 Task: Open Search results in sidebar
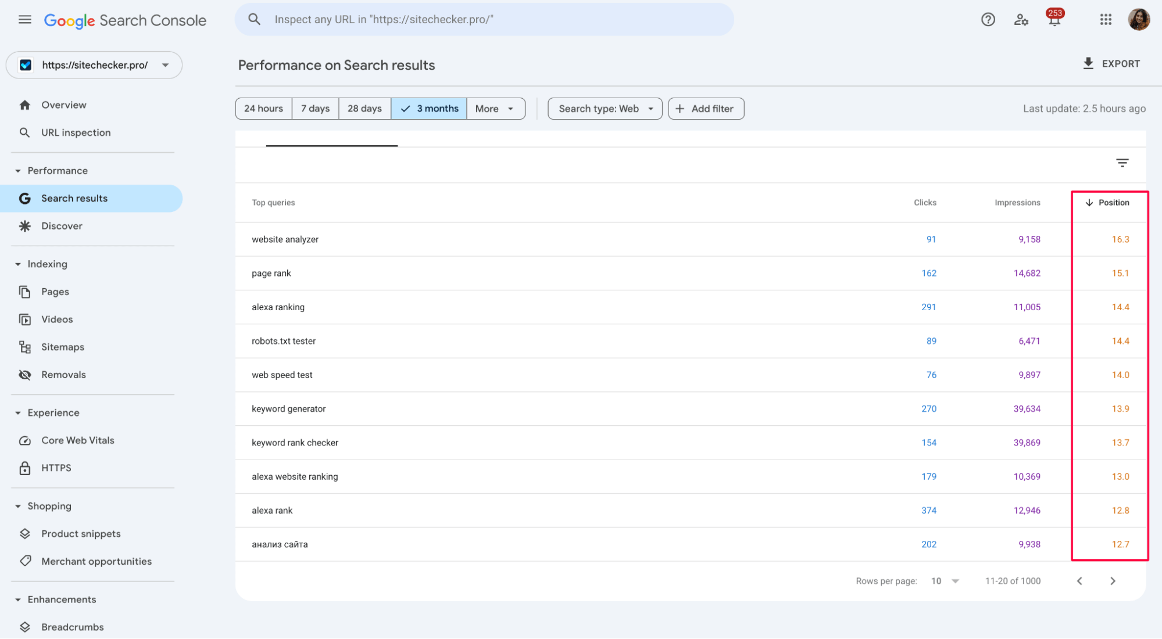click(91, 199)
